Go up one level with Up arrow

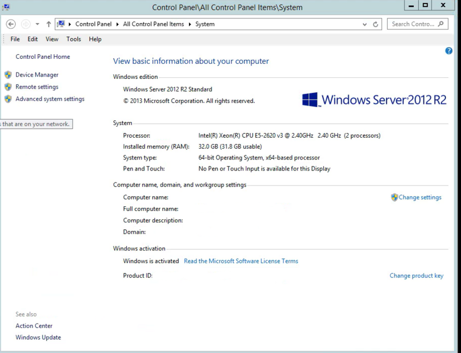coord(48,24)
